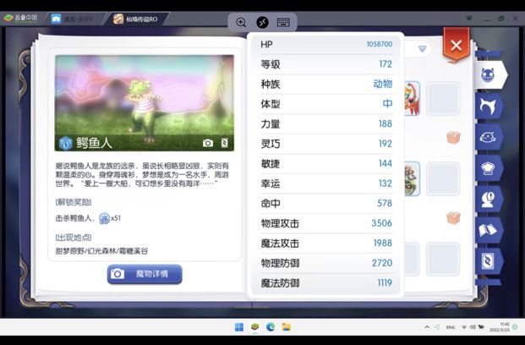The height and width of the screenshot is (345, 525).
Task: Click the zoom magnifier in emulator toolbar
Action: pyautogui.click(x=241, y=23)
